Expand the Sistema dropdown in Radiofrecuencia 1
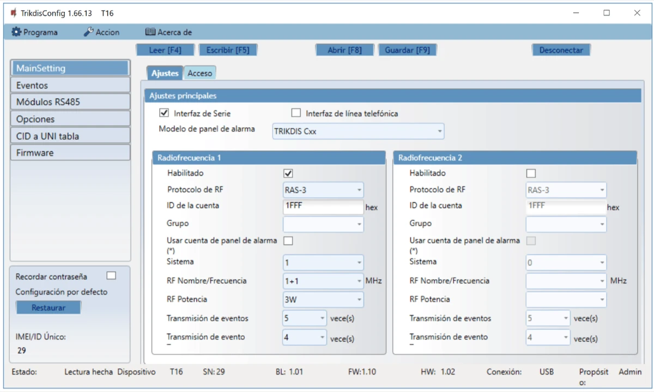Screen dimensions: 654x392 pyautogui.click(x=323, y=263)
